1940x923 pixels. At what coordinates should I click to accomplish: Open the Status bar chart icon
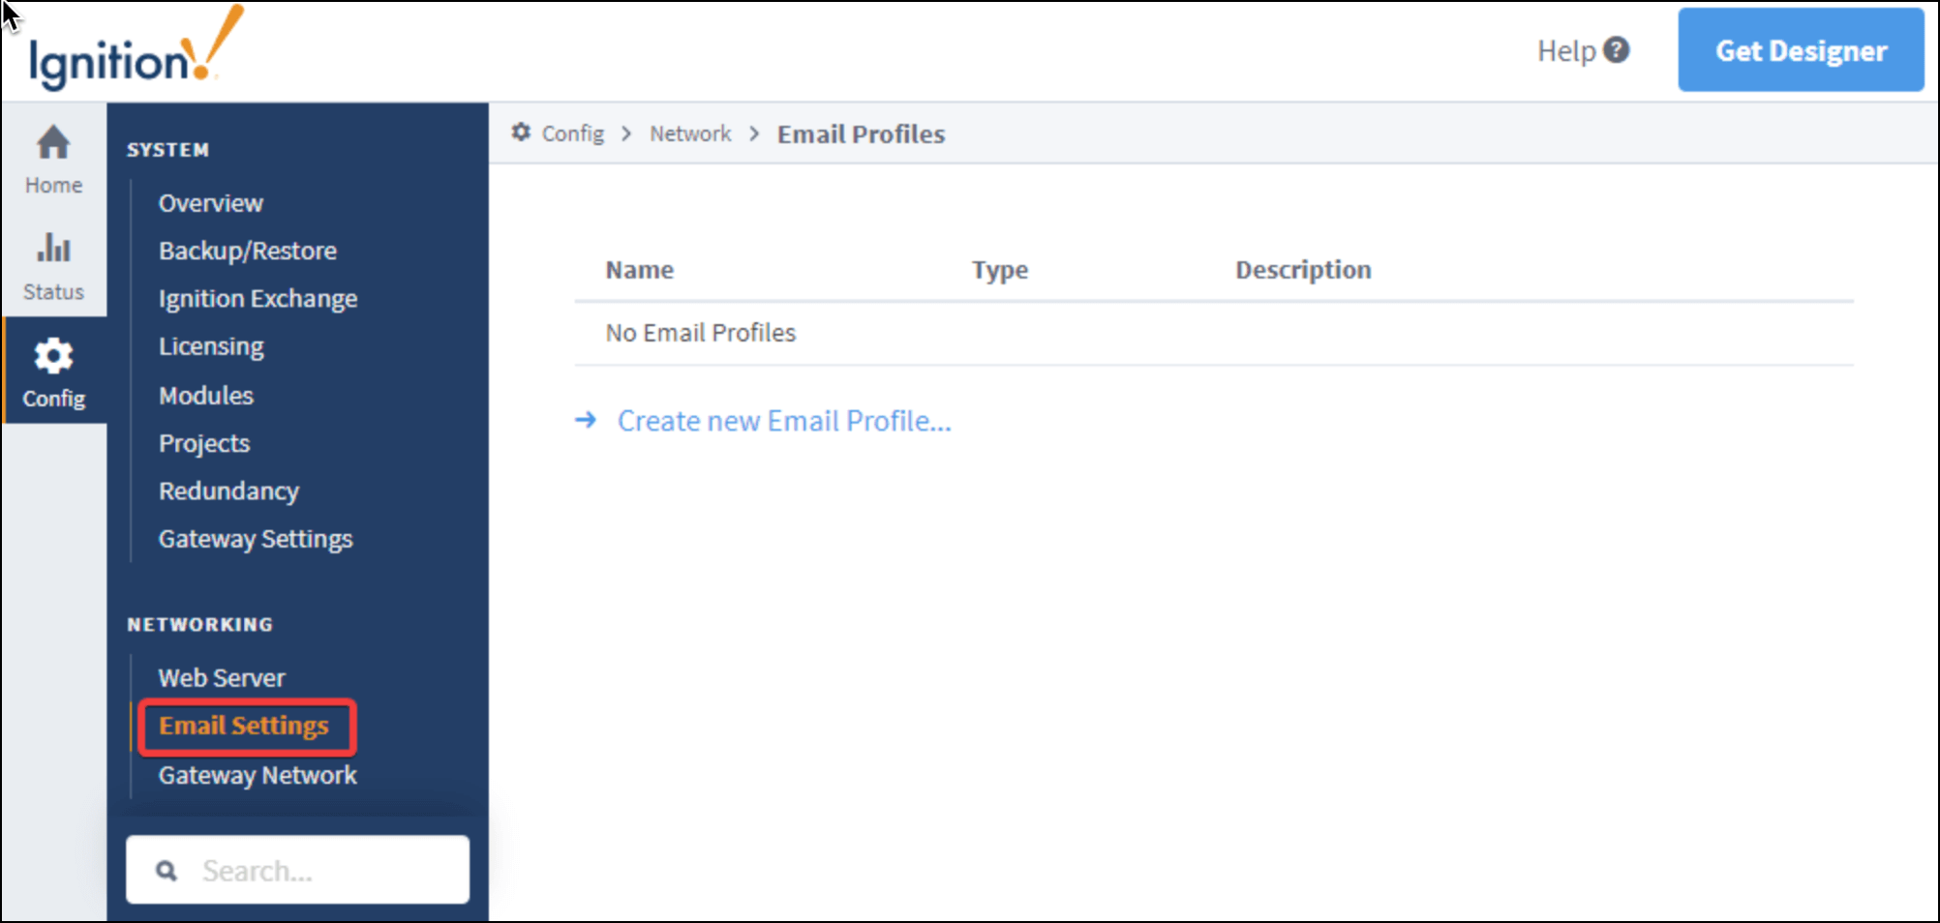point(53,250)
